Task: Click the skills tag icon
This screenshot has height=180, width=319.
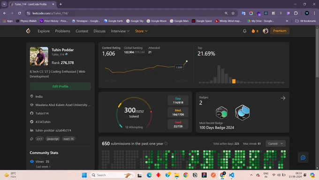Action: click(32, 139)
